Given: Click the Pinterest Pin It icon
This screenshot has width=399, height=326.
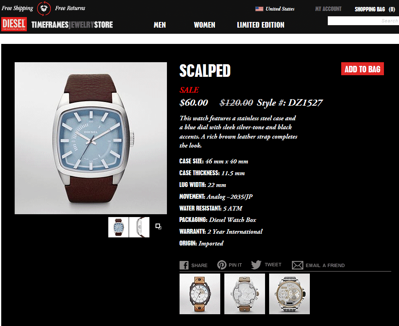Looking at the screenshot, I should 221,265.
